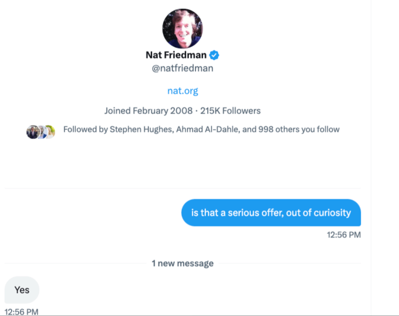Click the rightmost follower avatar
399x316 pixels.
point(50,131)
